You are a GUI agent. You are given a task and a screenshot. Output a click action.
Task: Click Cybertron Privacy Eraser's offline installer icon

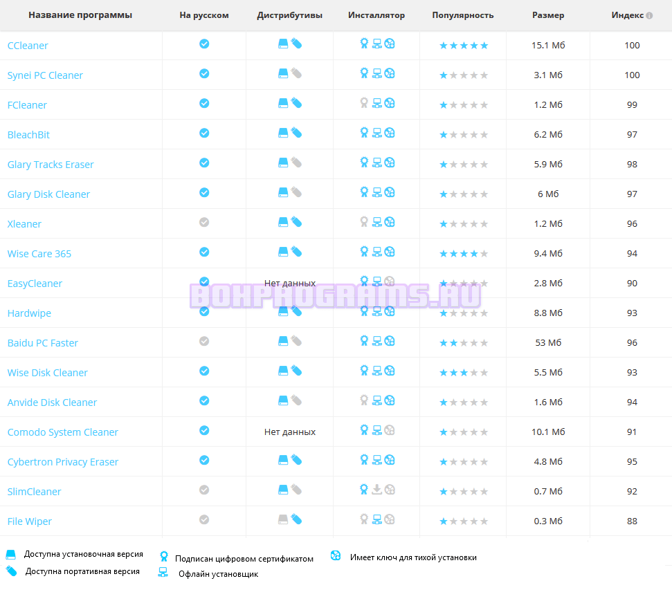pos(376,460)
